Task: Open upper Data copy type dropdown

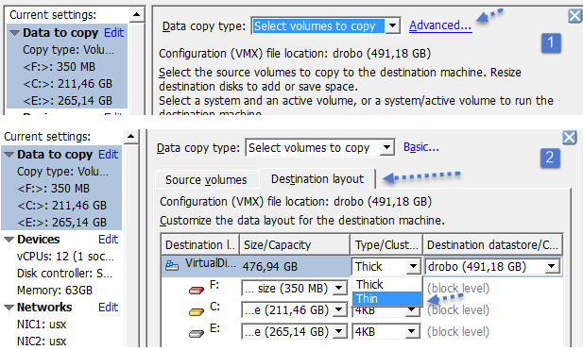Action: (x=392, y=26)
